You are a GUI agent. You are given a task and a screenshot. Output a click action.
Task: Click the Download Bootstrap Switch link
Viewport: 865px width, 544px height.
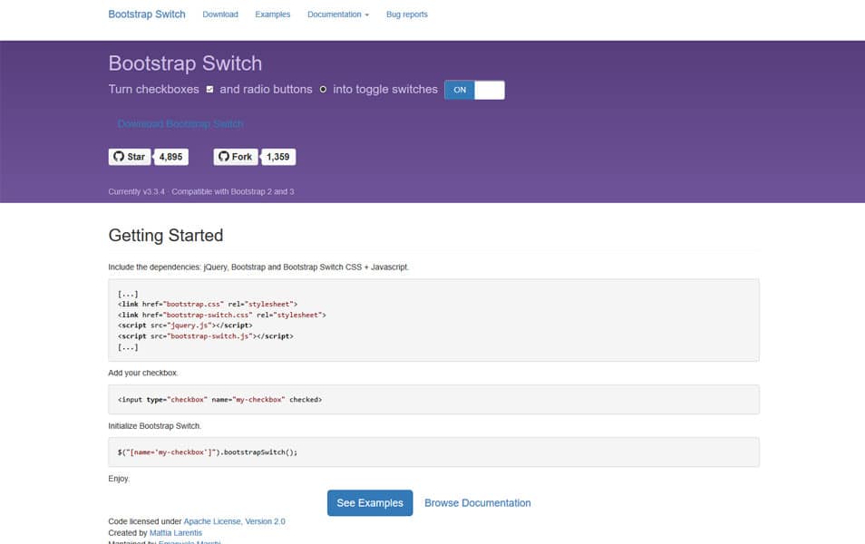180,123
